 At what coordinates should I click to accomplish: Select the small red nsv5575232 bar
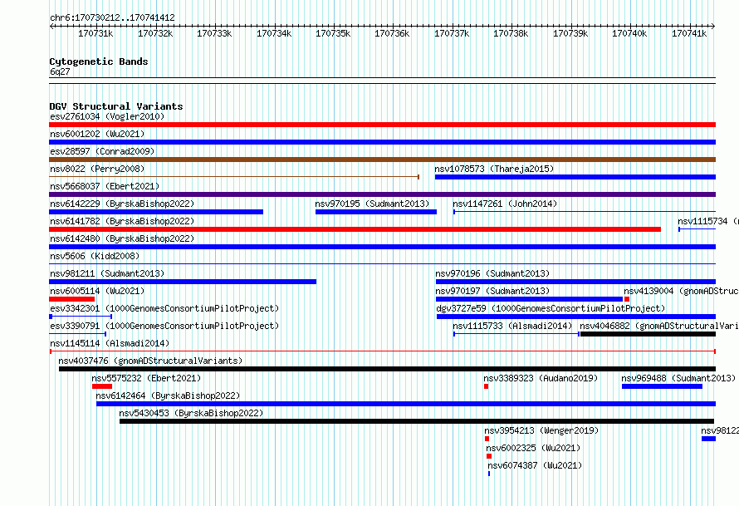[102, 386]
